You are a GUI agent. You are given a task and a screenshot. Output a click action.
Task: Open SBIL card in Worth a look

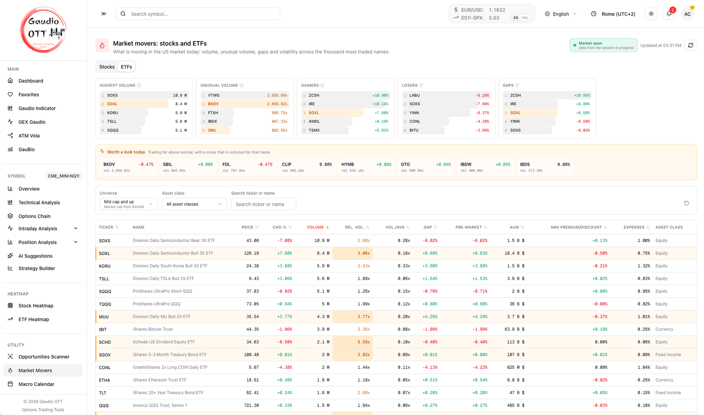click(188, 167)
